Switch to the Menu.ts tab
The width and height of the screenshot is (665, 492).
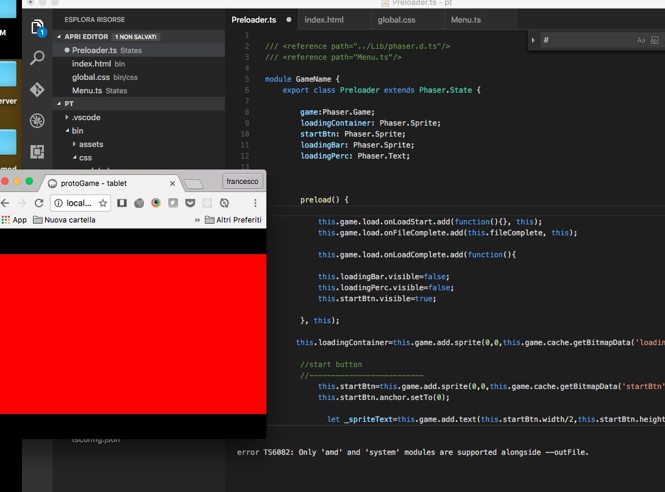465,19
